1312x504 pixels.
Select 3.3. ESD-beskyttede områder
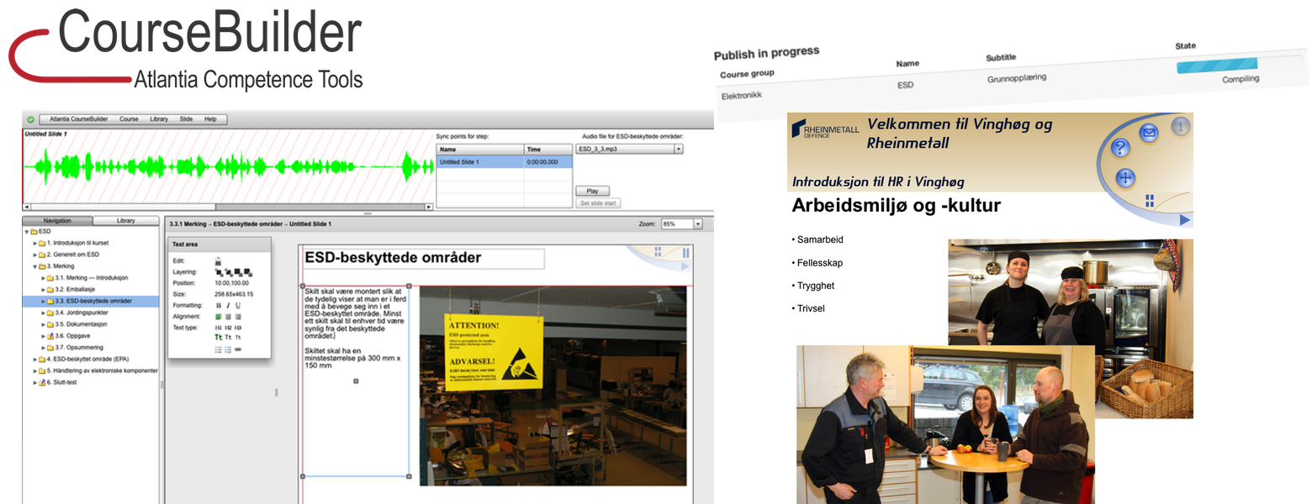click(x=93, y=301)
